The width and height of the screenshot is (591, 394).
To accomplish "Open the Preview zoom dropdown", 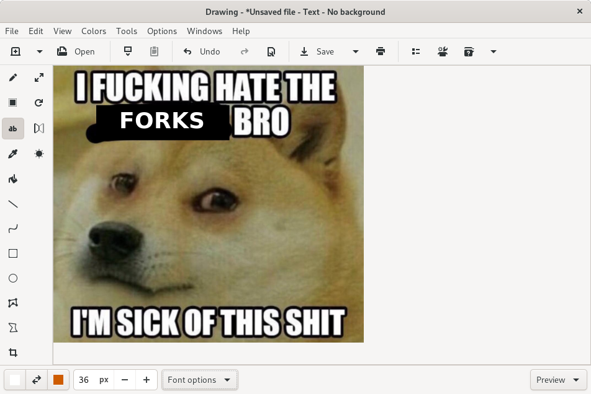I will click(x=558, y=380).
